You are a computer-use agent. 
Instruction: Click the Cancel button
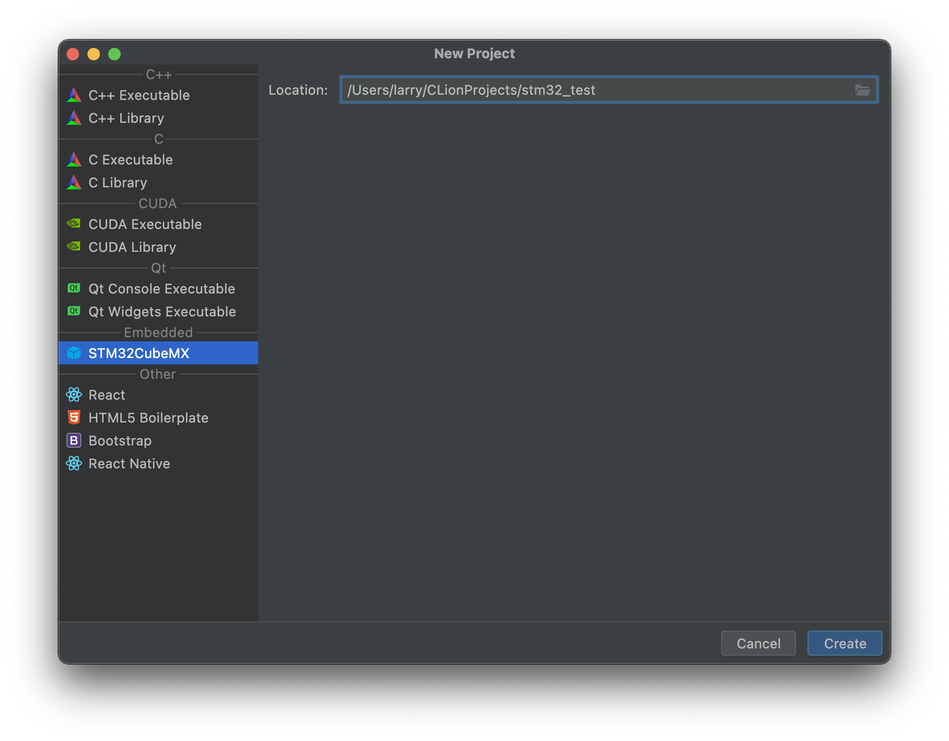[758, 643]
